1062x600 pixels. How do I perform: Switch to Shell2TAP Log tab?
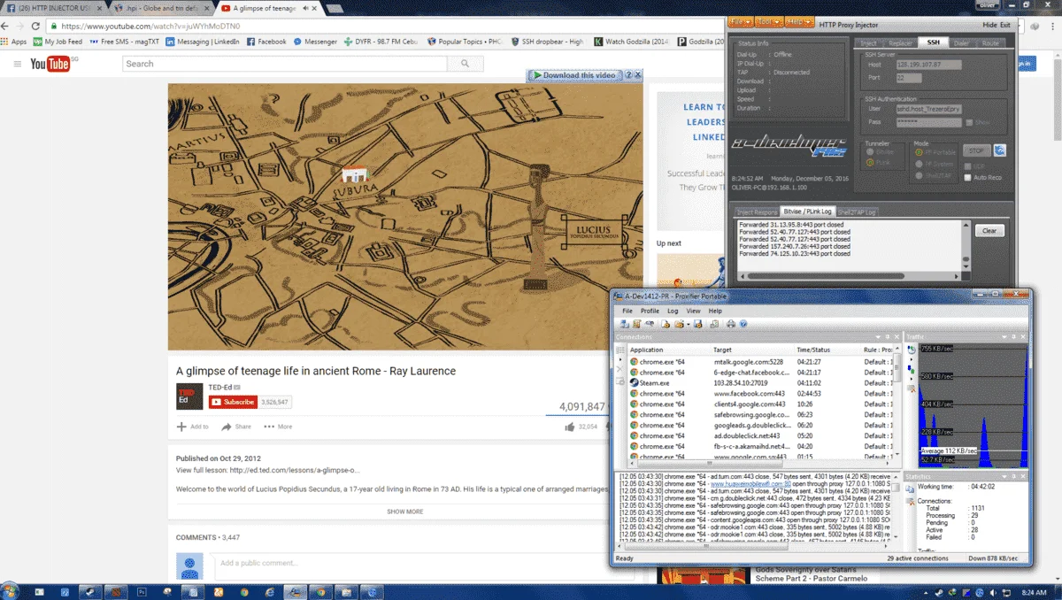click(857, 212)
